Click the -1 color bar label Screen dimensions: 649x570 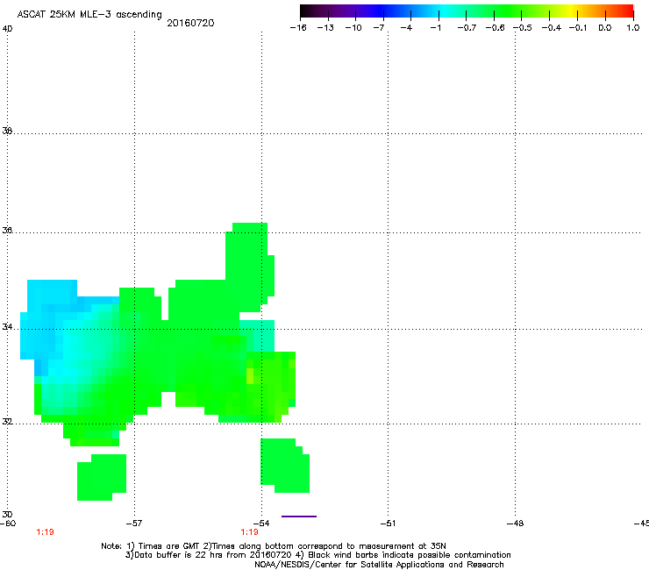(435, 28)
